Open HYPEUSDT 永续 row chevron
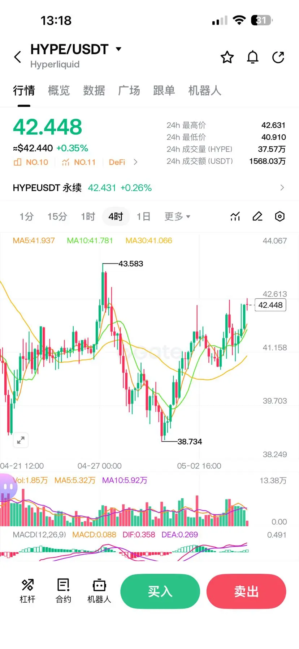299x649 pixels. point(282,187)
